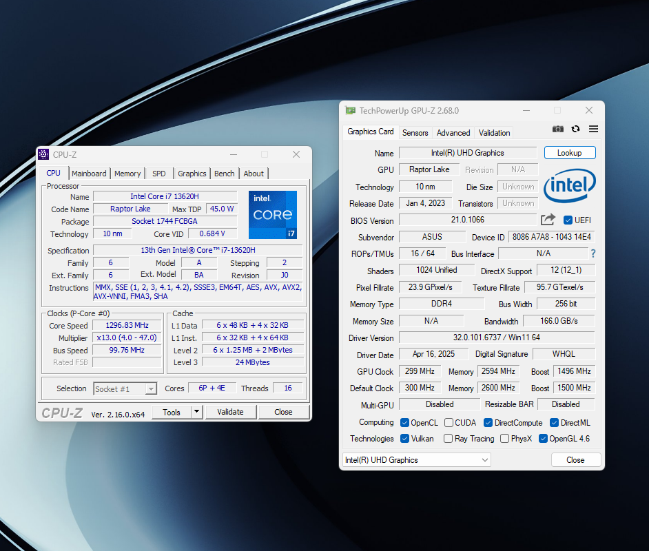
Task: Click the Bus Interface question mark icon
Action: click(x=593, y=254)
